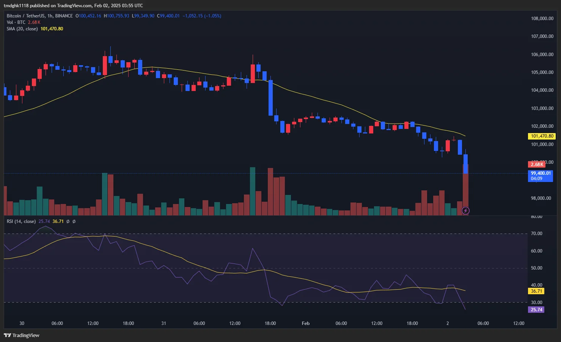The height and width of the screenshot is (342, 561).
Task: Click the Feb date label on time axis
Action: pyautogui.click(x=306, y=323)
